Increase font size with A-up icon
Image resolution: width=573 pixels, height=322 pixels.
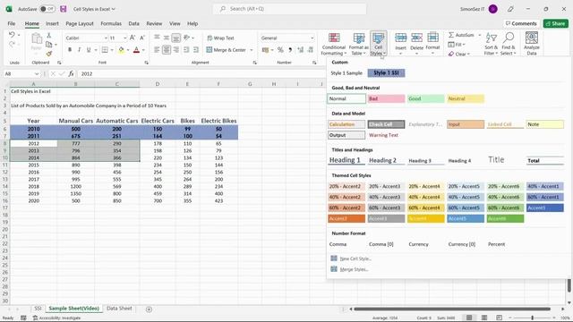[x=133, y=38]
